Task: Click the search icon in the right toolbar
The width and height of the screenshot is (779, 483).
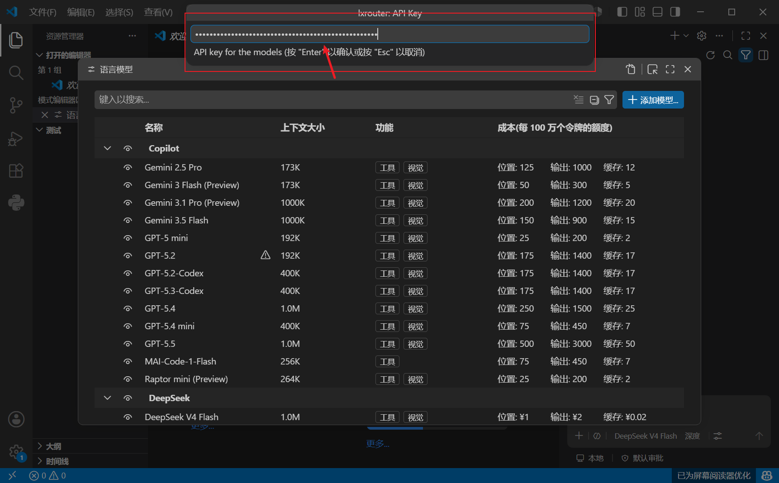Action: click(728, 55)
